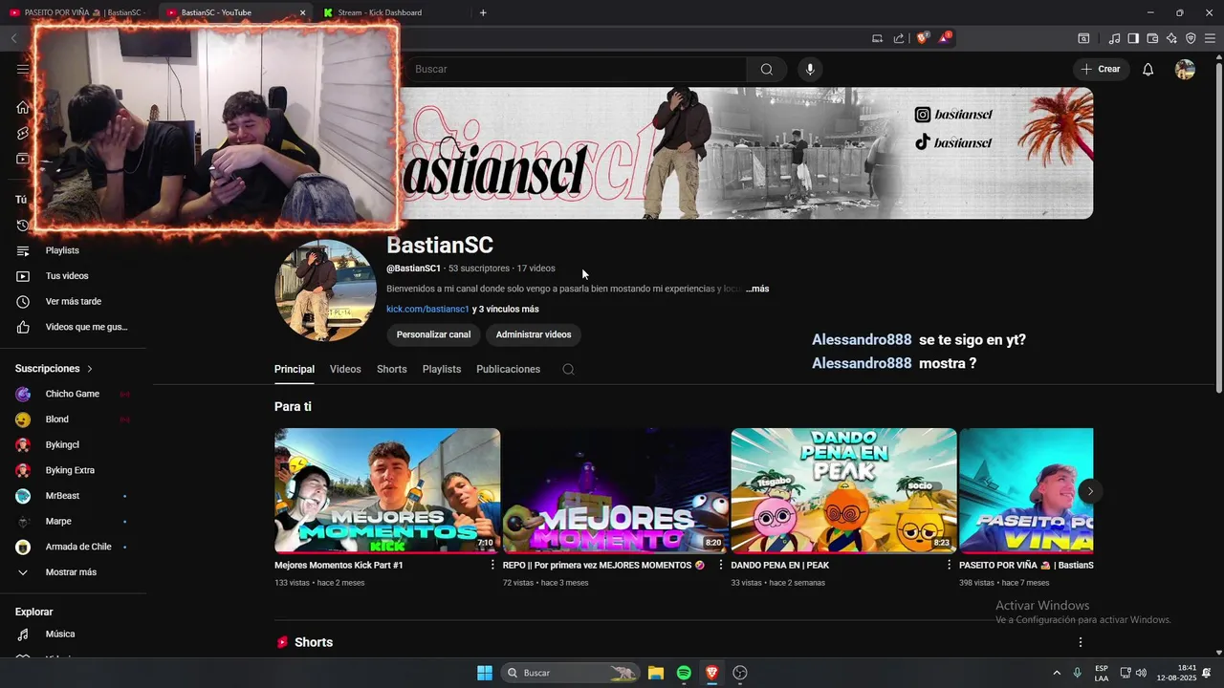1224x688 pixels.
Task: Click the Brave Shields lion icon
Action: pyautogui.click(x=922, y=38)
